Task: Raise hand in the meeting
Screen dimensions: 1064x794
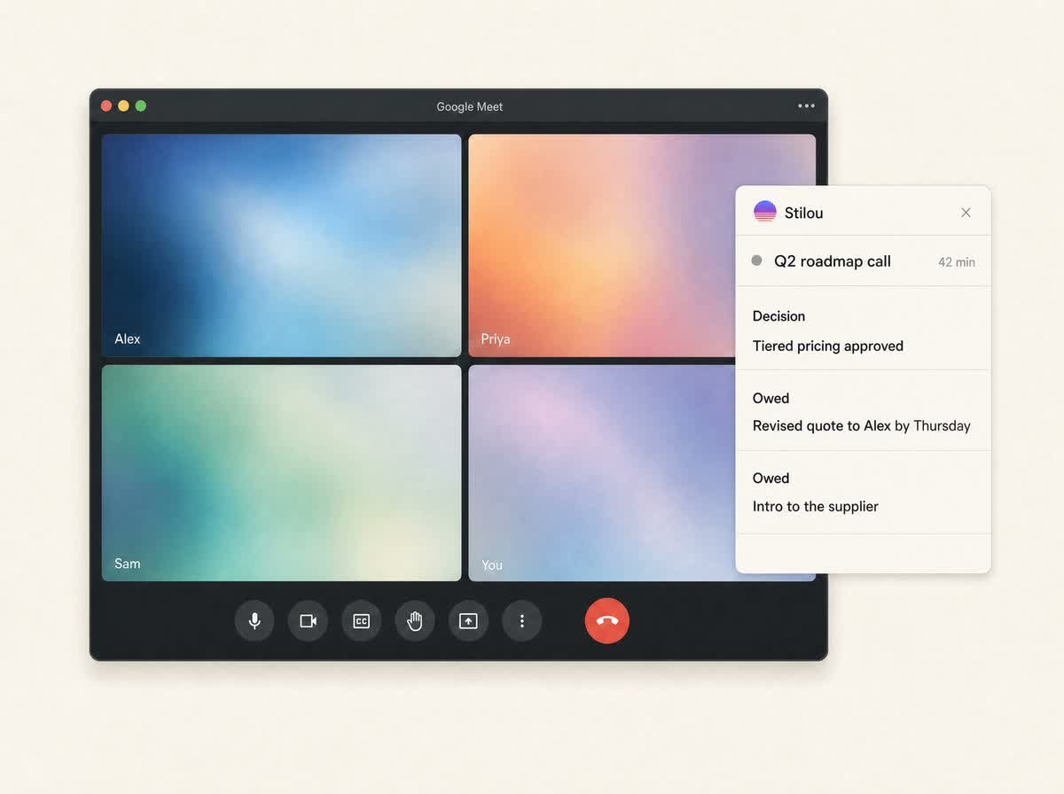Action: [x=415, y=620]
